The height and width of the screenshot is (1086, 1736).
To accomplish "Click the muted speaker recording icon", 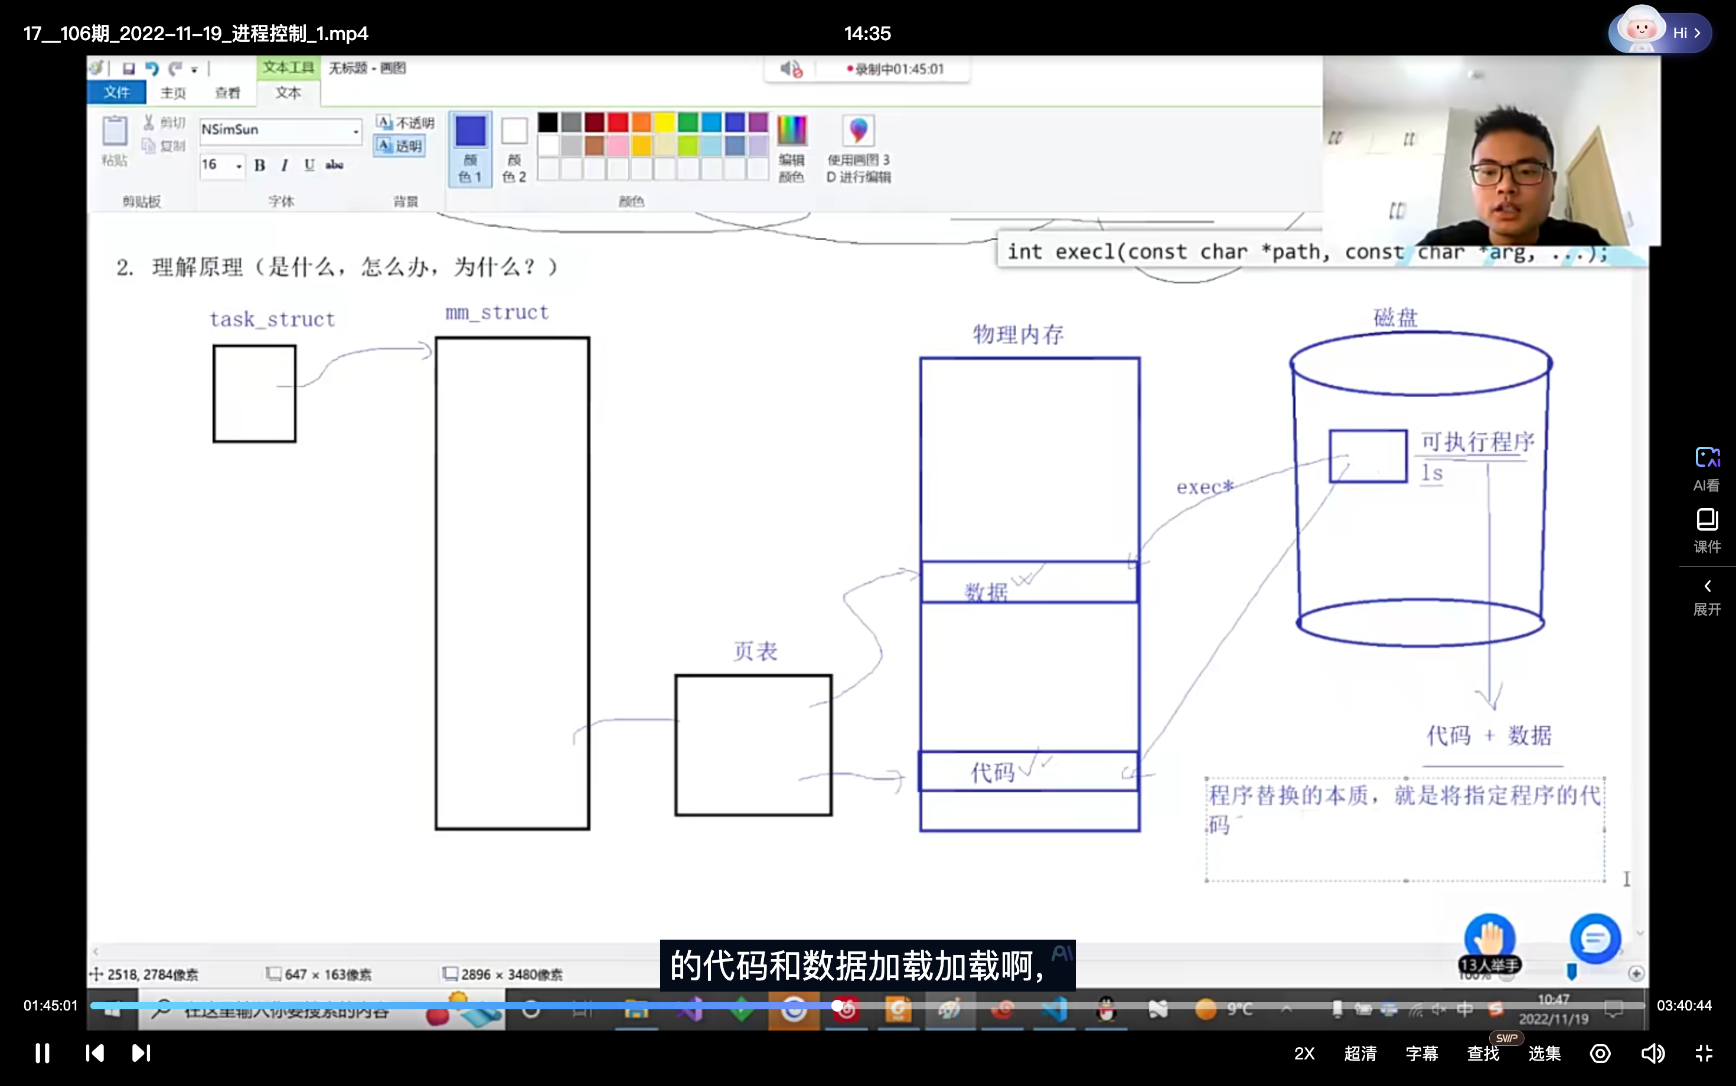I will pyautogui.click(x=791, y=69).
